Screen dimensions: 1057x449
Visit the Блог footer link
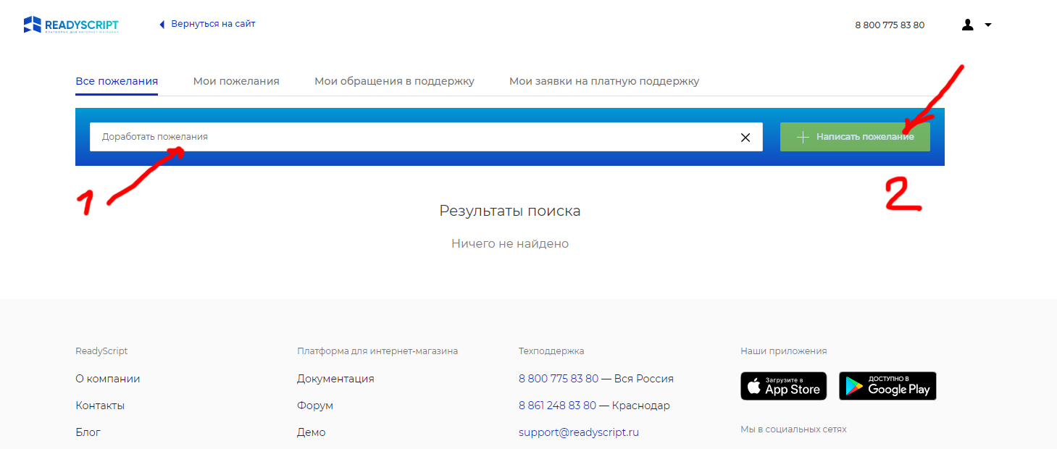(x=88, y=432)
